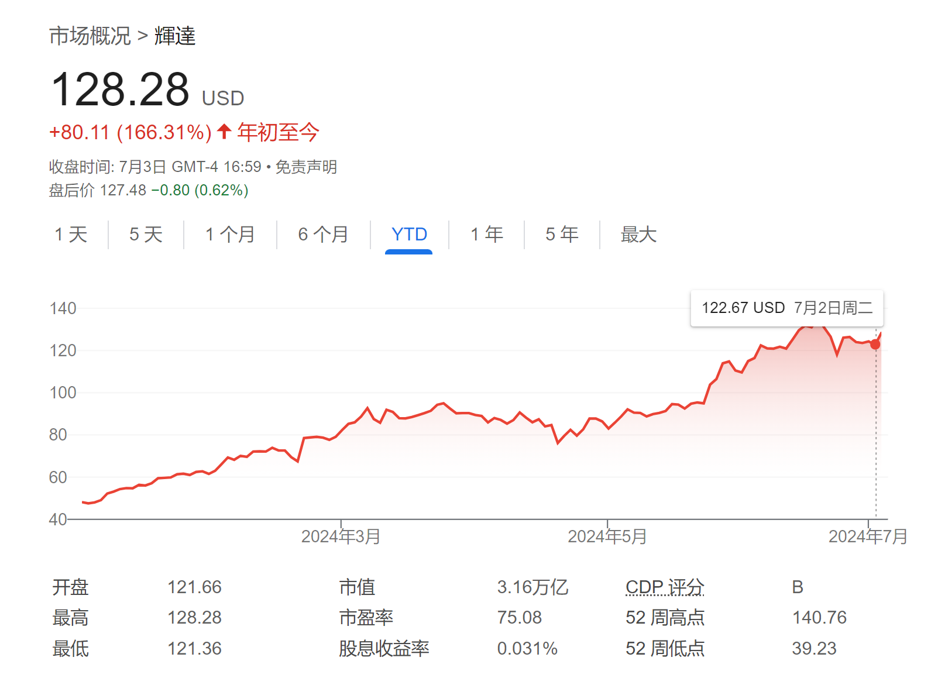The height and width of the screenshot is (678, 931).
Task: Click the 2024年3月 axis label
Action: point(341,536)
